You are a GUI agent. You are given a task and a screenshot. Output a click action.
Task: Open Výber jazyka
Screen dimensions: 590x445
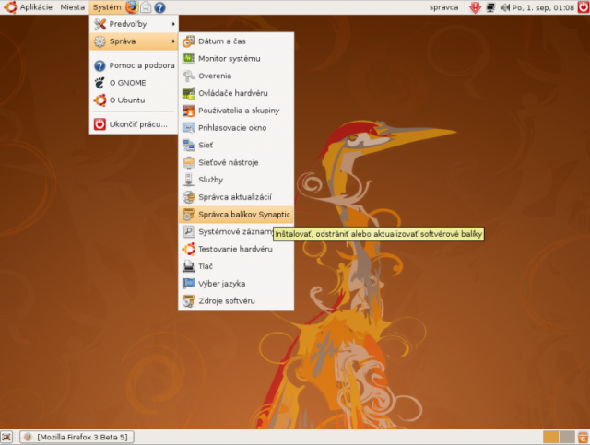[x=236, y=284]
